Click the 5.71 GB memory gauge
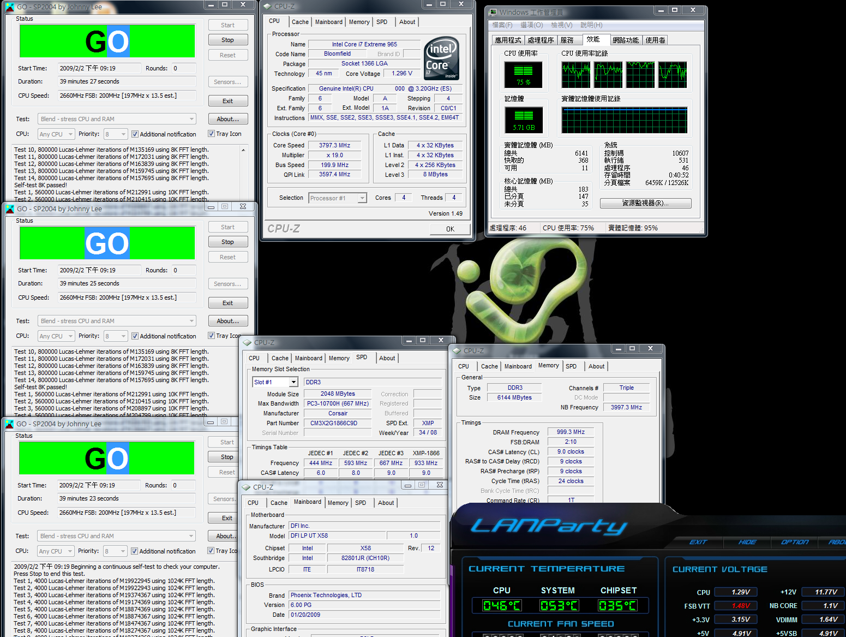Image resolution: width=846 pixels, height=637 pixels. (x=523, y=120)
